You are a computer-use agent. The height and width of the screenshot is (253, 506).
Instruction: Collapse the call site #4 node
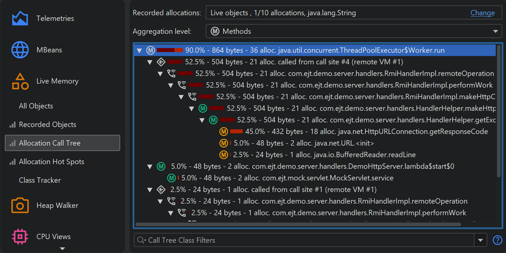(x=150, y=62)
